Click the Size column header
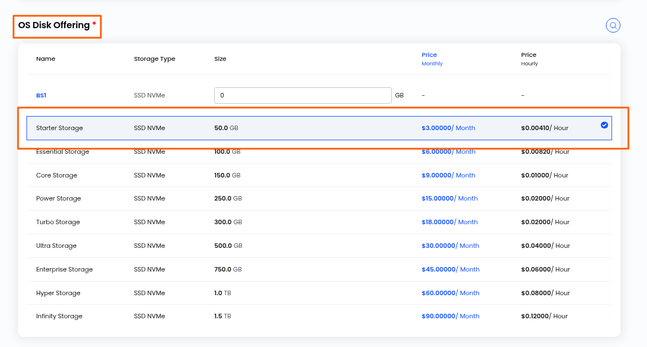The height and width of the screenshot is (347, 647). pyautogui.click(x=220, y=59)
